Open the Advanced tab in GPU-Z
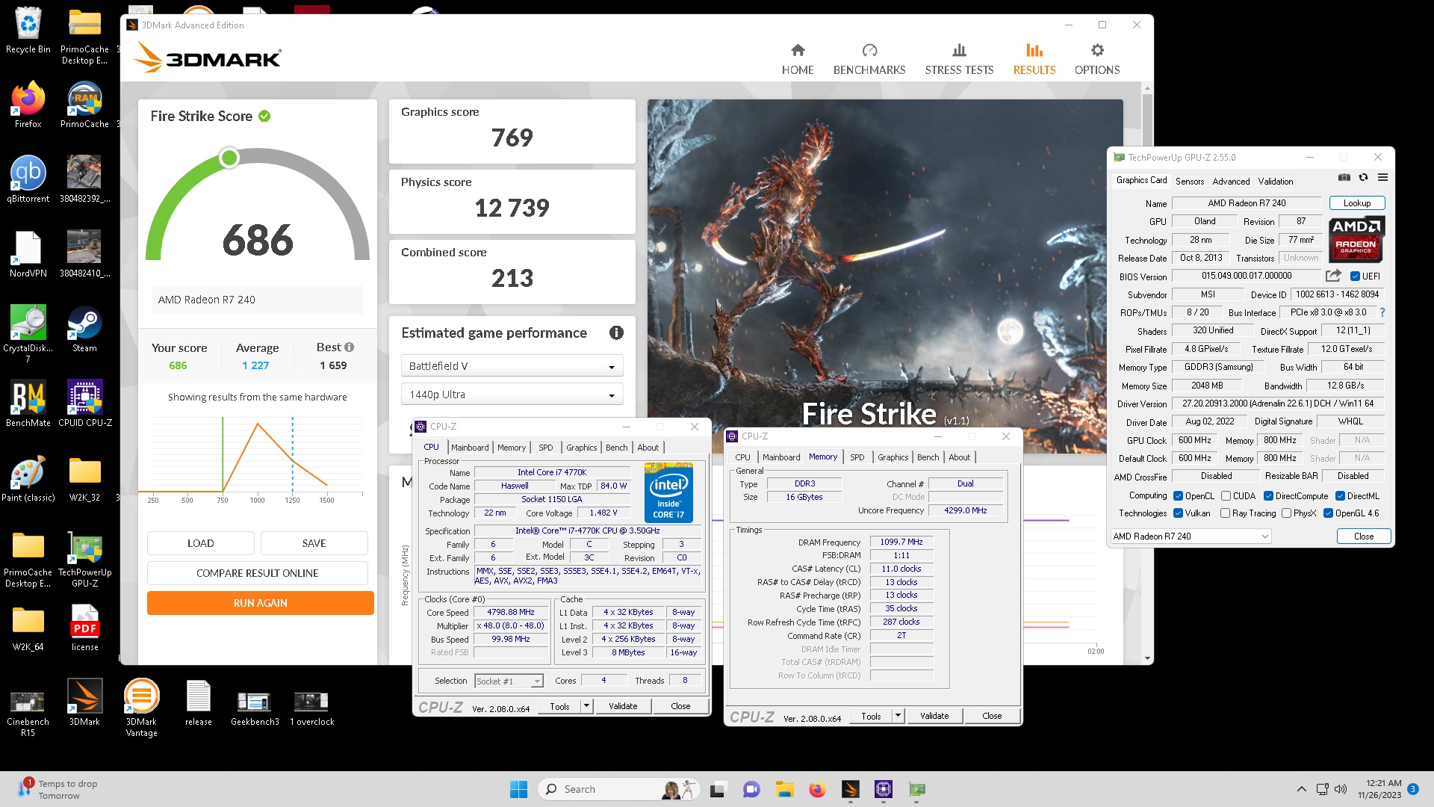Viewport: 1434px width, 807px height. click(x=1231, y=182)
